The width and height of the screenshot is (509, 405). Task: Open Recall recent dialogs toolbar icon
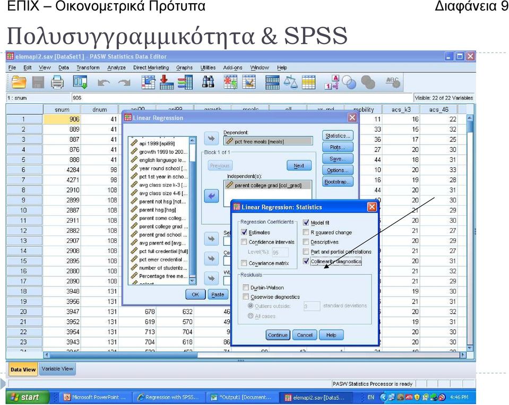coord(80,82)
